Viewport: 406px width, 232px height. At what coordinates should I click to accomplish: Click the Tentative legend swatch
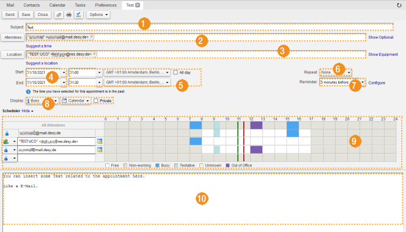pos(176,165)
